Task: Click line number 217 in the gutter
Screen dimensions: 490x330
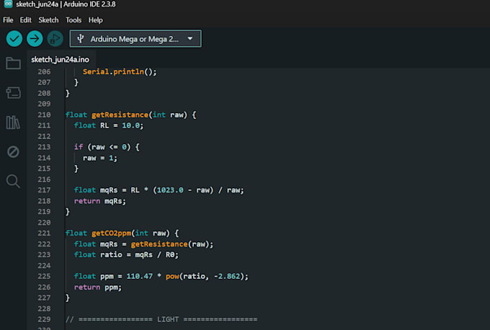Action: [44, 190]
